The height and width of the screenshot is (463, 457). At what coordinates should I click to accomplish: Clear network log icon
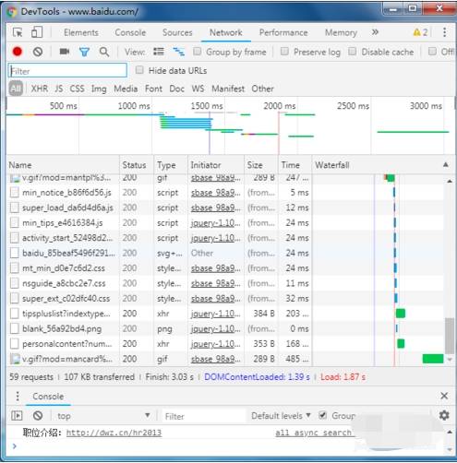tap(38, 52)
